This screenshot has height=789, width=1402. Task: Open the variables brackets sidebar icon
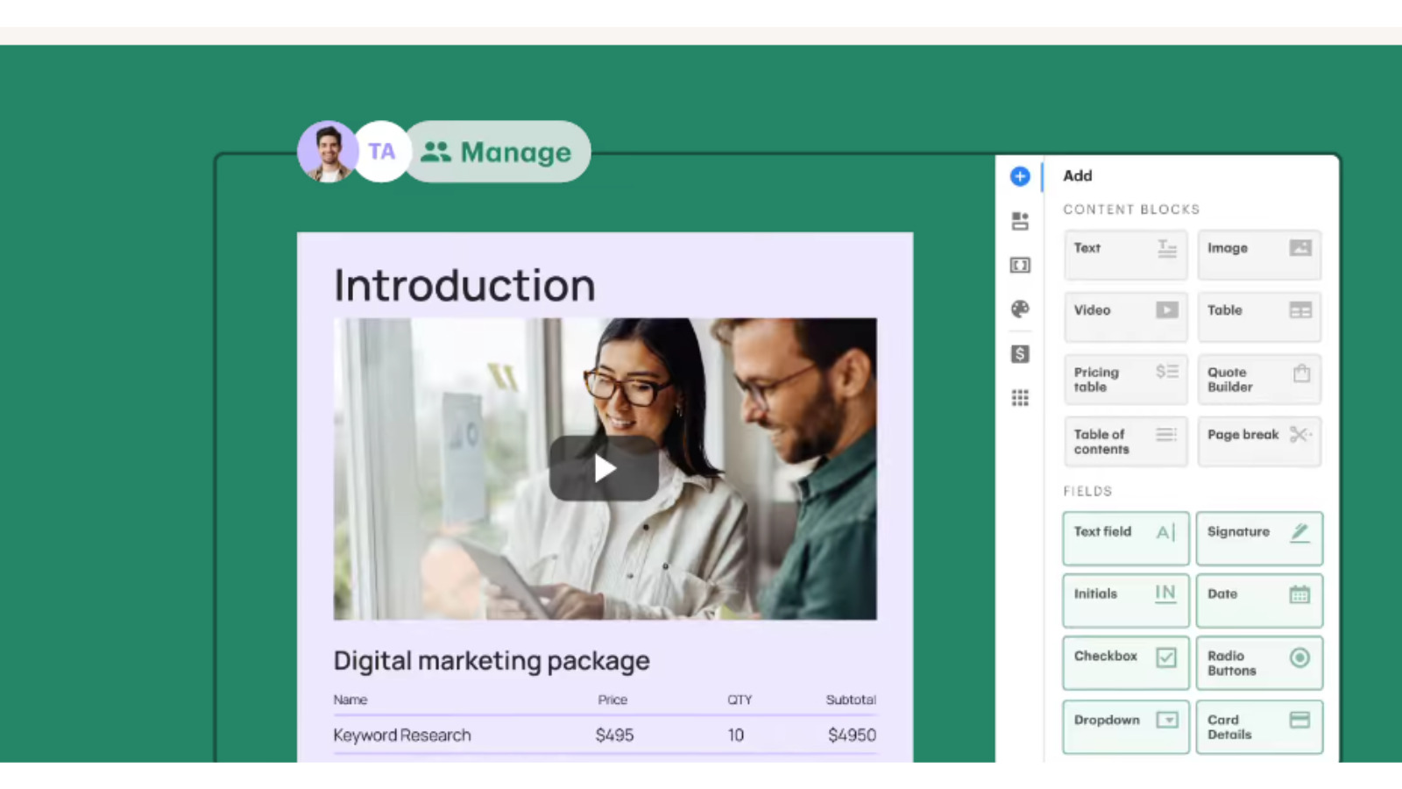[x=1020, y=265]
